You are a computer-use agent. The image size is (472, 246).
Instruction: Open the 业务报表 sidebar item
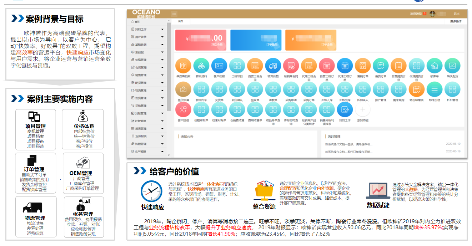[x=147, y=136]
